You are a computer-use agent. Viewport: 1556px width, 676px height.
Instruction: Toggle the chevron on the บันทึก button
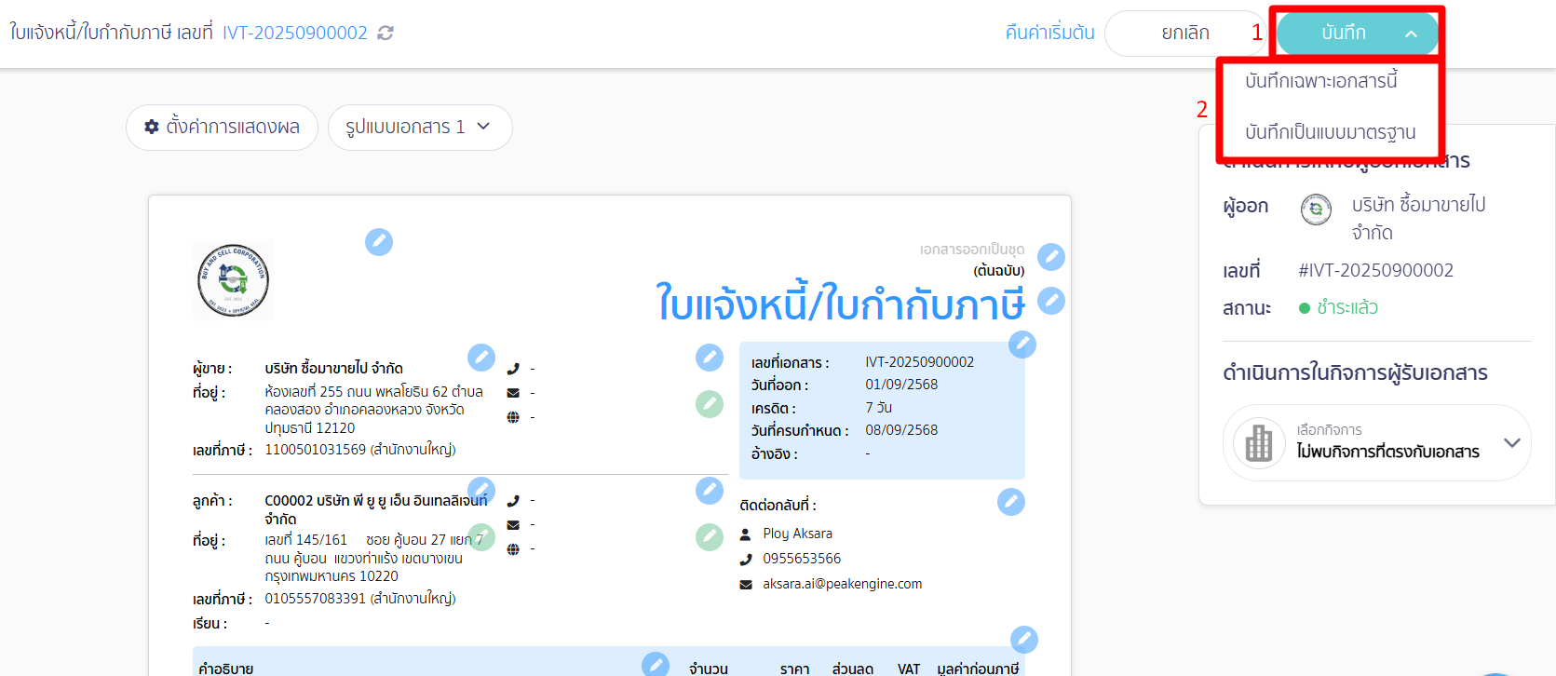click(1412, 34)
